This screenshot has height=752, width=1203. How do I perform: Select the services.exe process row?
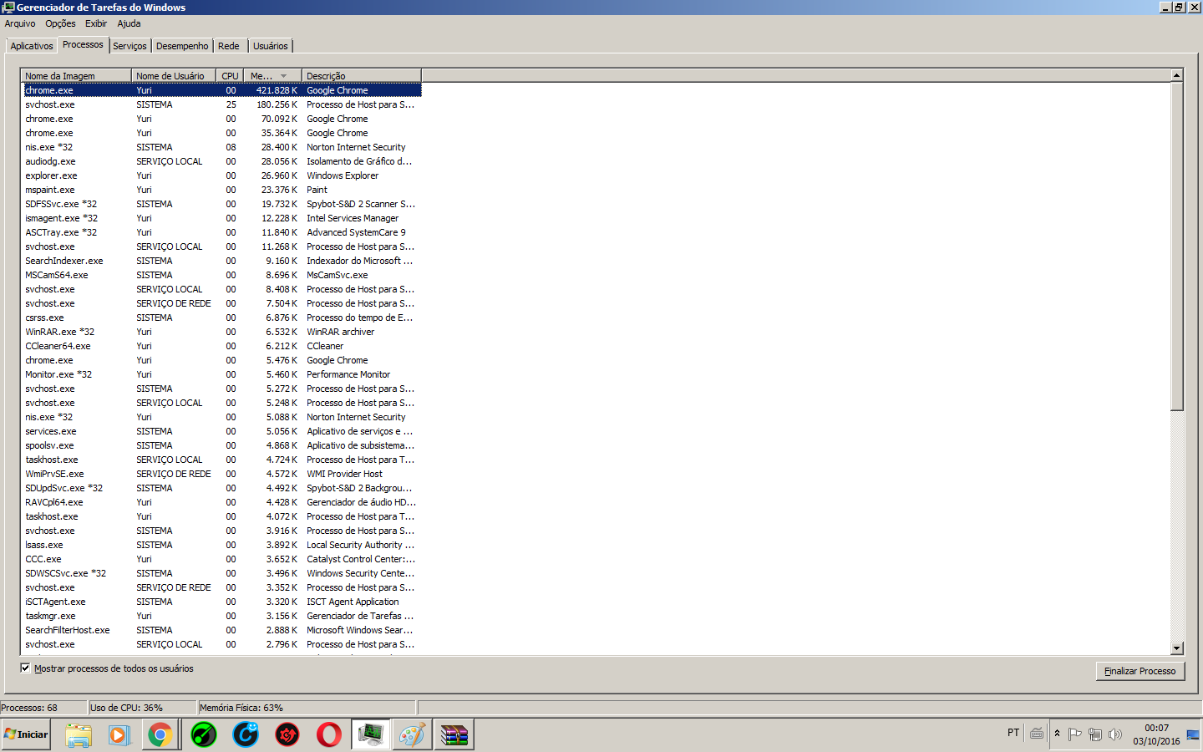221,431
